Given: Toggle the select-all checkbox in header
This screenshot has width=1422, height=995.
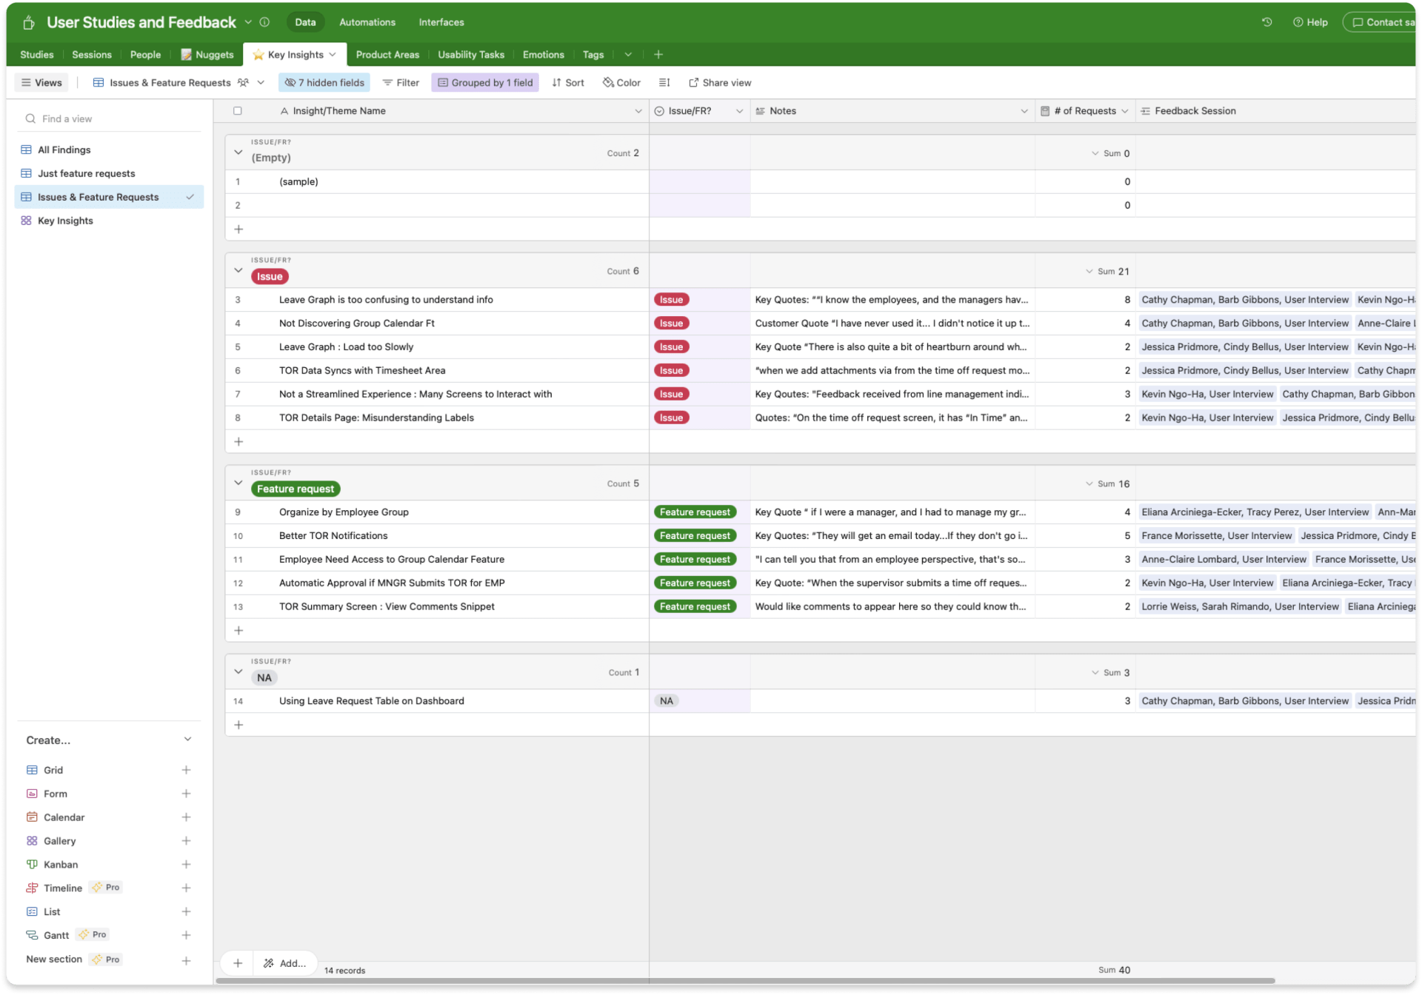Looking at the screenshot, I should 238,111.
